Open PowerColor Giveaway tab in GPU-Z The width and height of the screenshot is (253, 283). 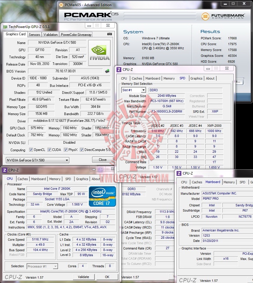click(76, 34)
